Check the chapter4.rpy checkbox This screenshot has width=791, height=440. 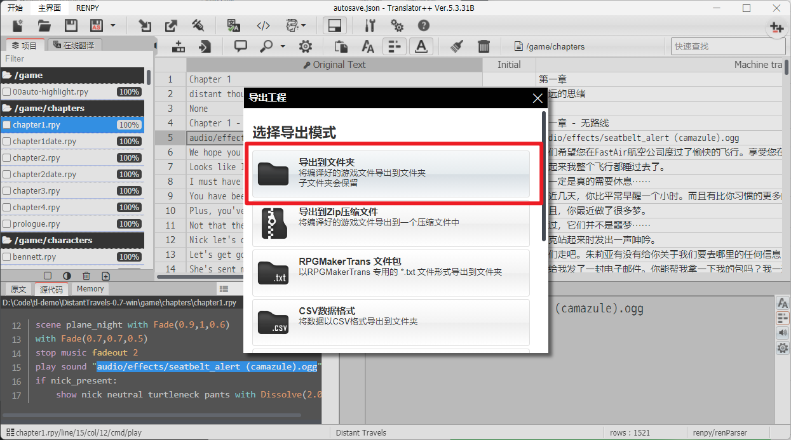(x=7, y=208)
